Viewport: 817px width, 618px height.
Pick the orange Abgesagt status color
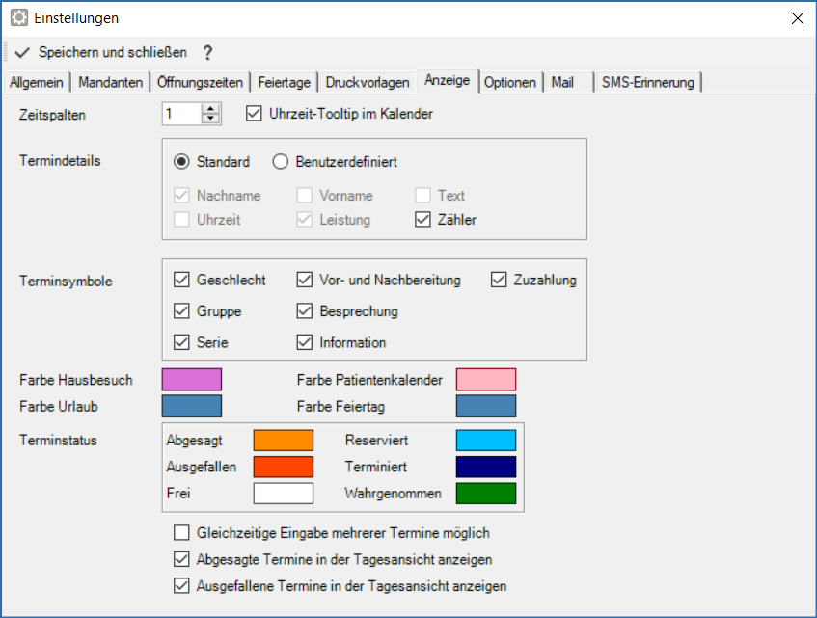(x=284, y=441)
